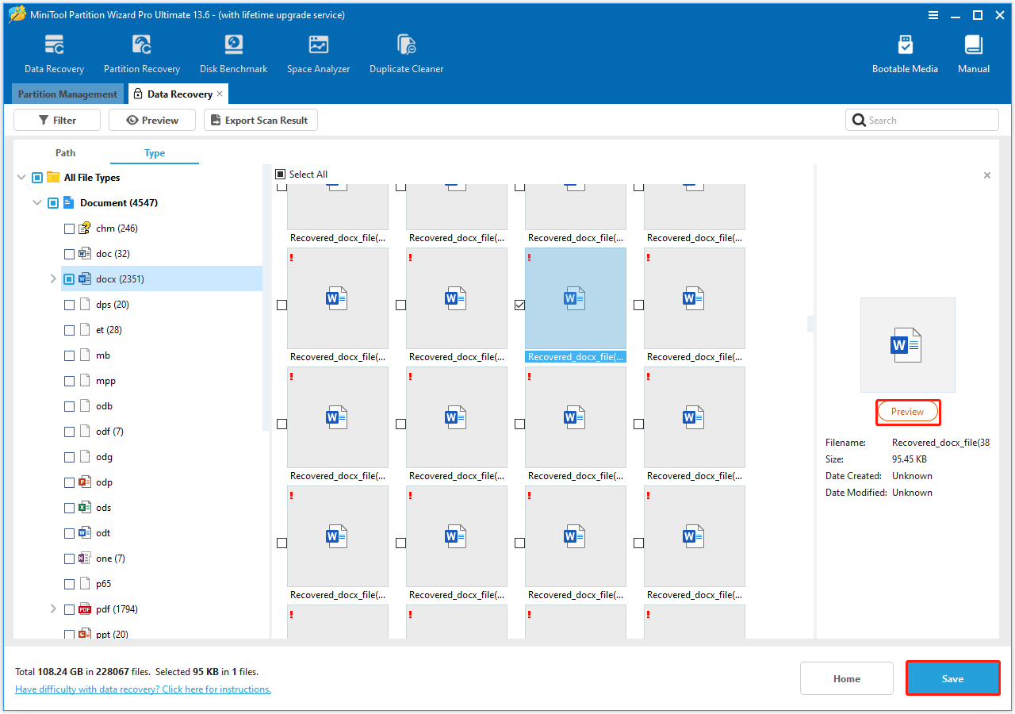
Task: Open the data recovery instructions link
Action: tap(143, 689)
